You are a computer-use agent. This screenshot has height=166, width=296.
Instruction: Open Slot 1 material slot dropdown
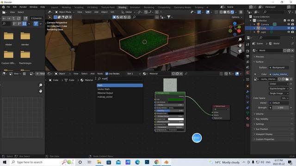pos(134,74)
